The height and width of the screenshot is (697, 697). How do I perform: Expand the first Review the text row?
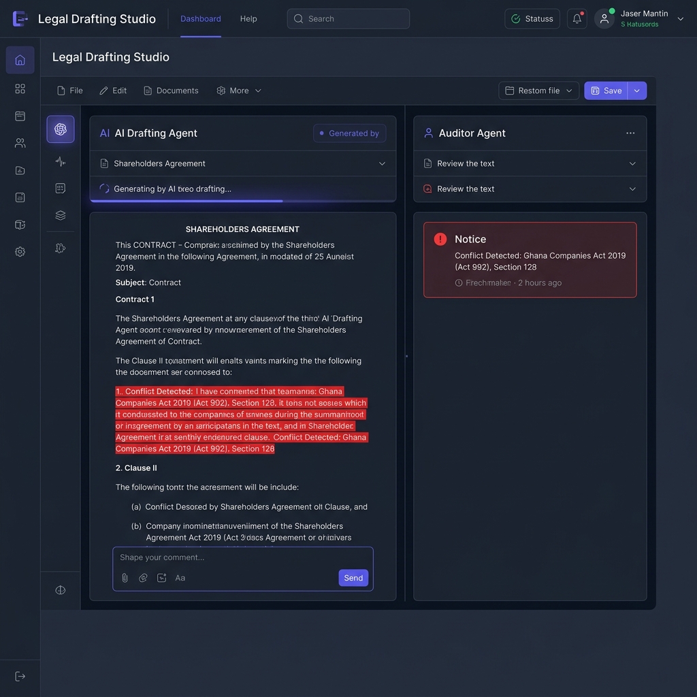[632, 163]
